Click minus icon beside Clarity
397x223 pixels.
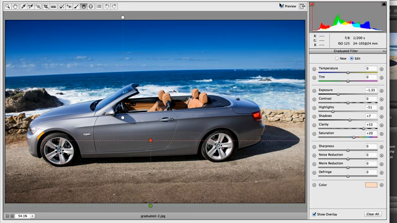tap(314, 125)
